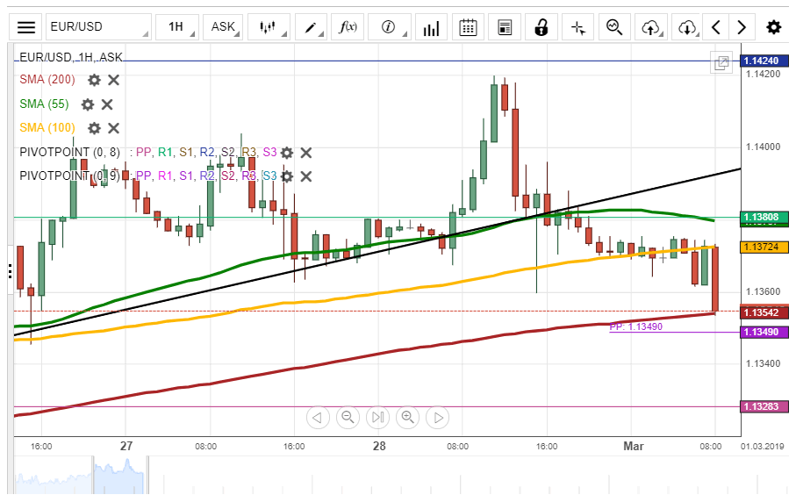Open the f(x) indicators menu
The height and width of the screenshot is (502, 796).
[x=348, y=27]
